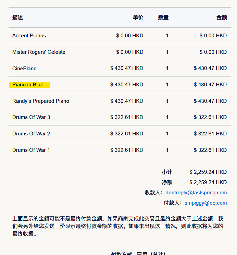Click the 单价 column header
Viewport: 237px width, 255px height.
(x=138, y=17)
